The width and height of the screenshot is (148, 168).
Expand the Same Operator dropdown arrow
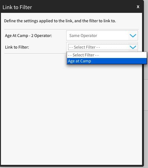point(133,35)
